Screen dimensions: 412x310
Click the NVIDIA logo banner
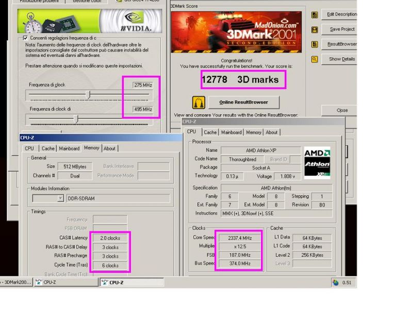[86, 22]
